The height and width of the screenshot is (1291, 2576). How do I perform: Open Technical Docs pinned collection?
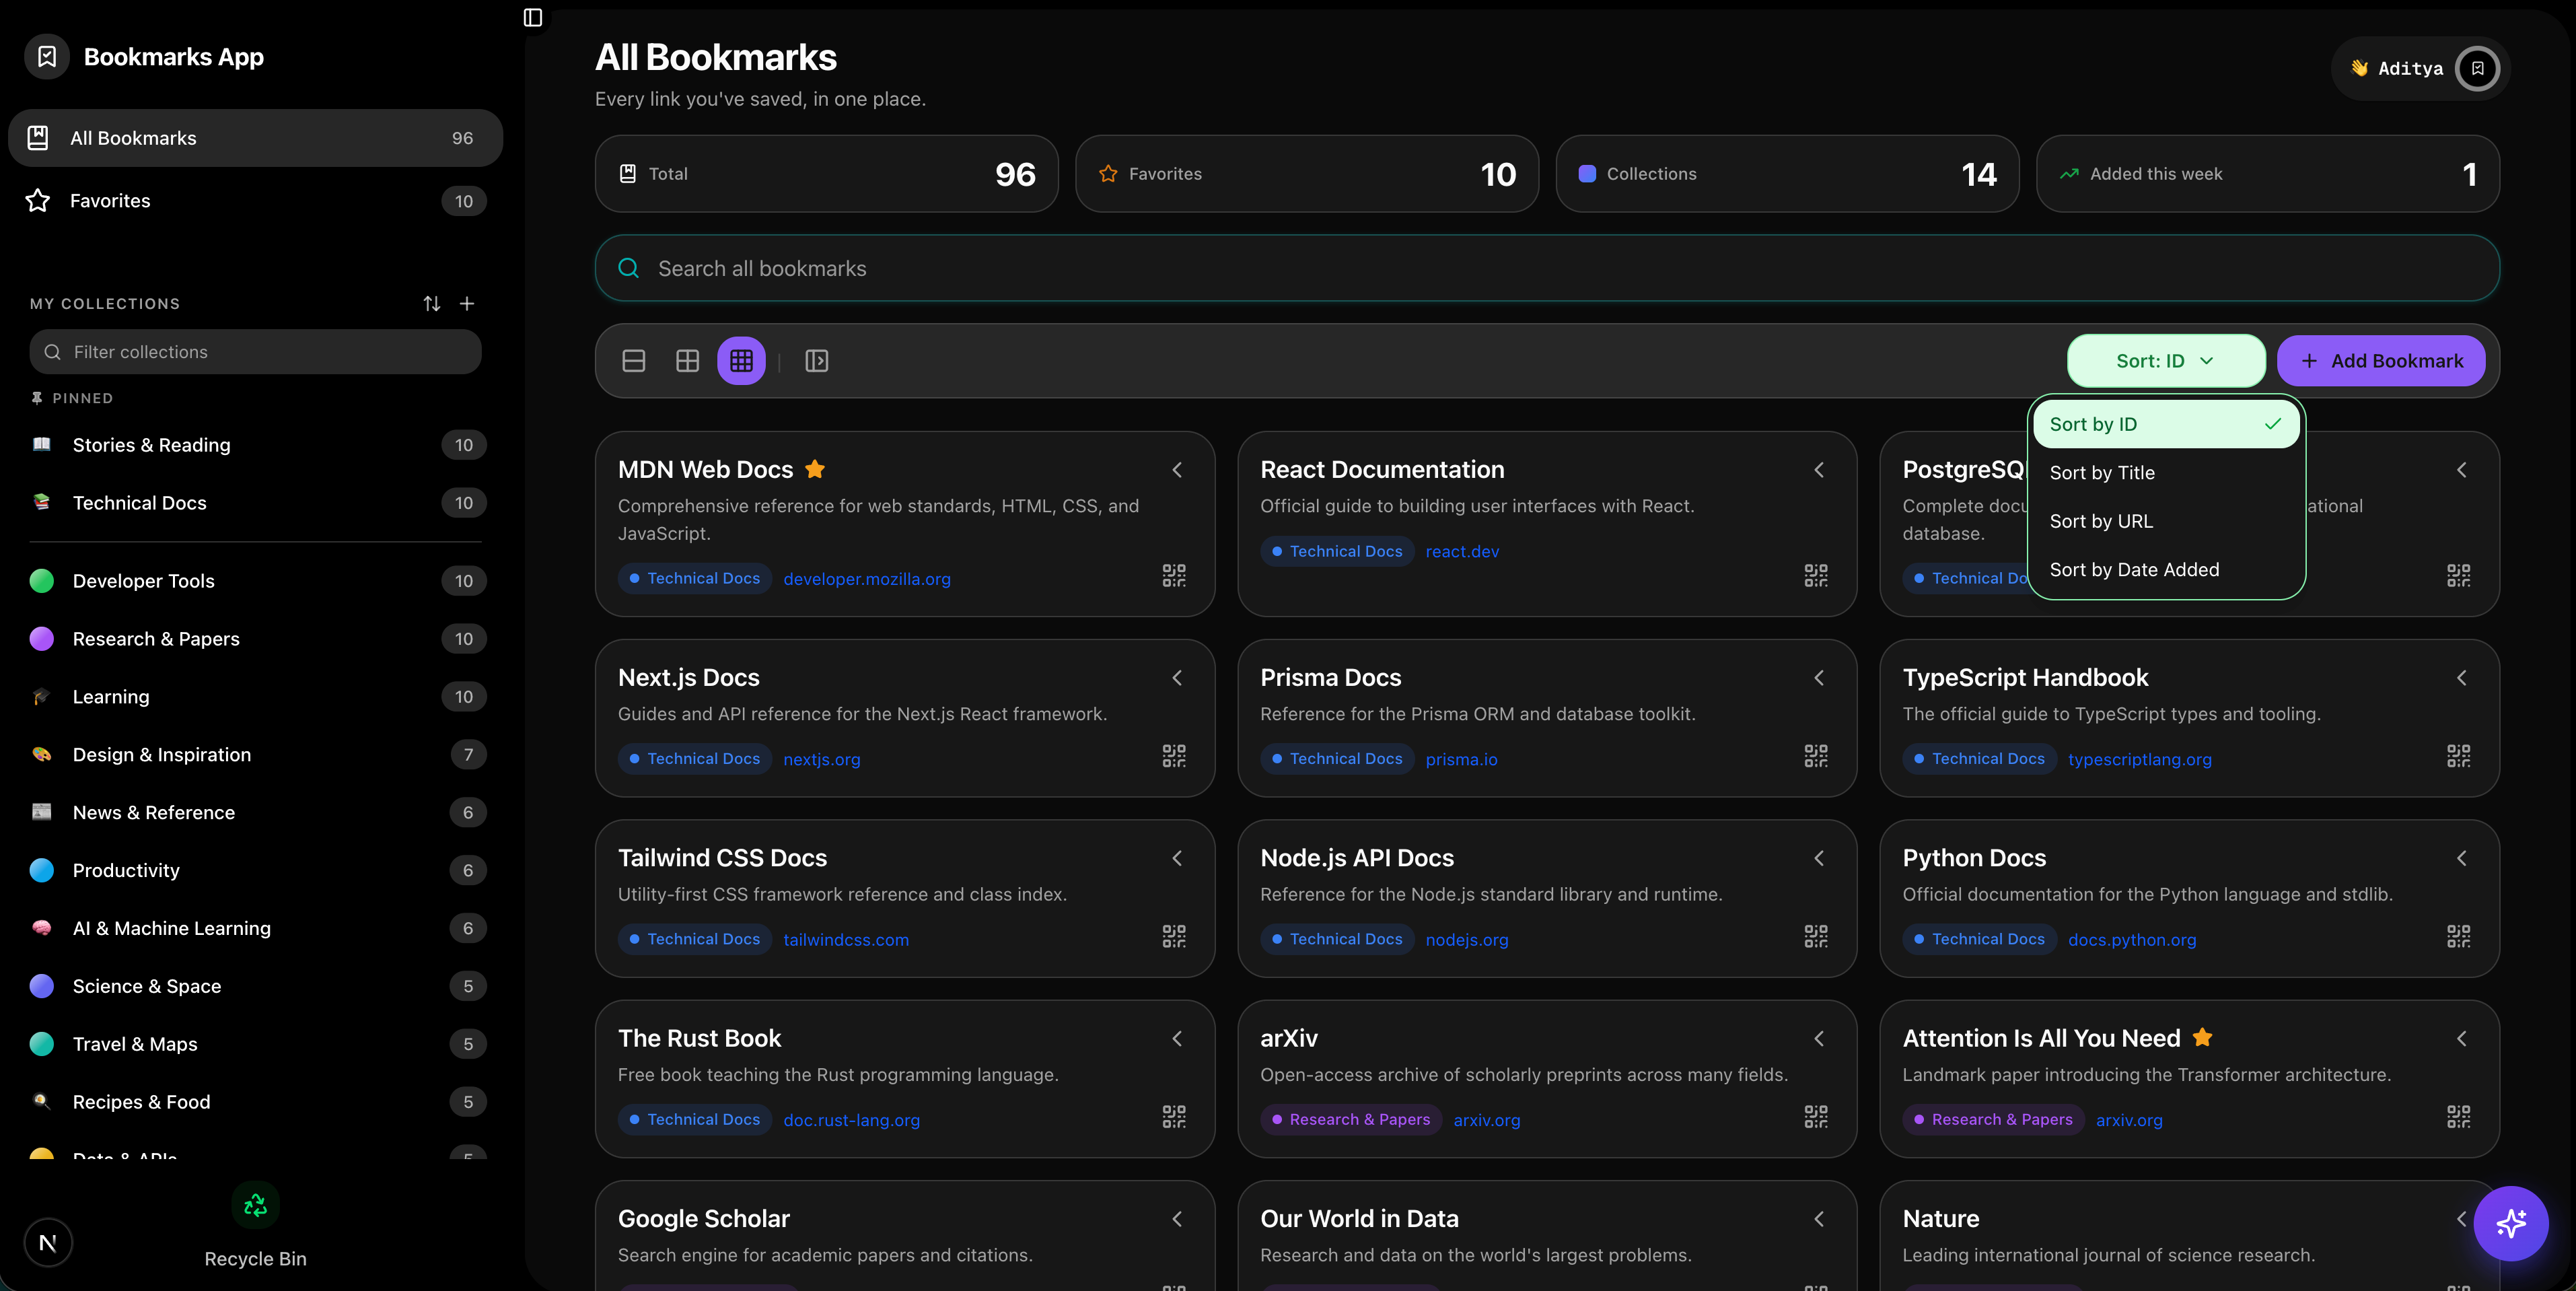255,503
